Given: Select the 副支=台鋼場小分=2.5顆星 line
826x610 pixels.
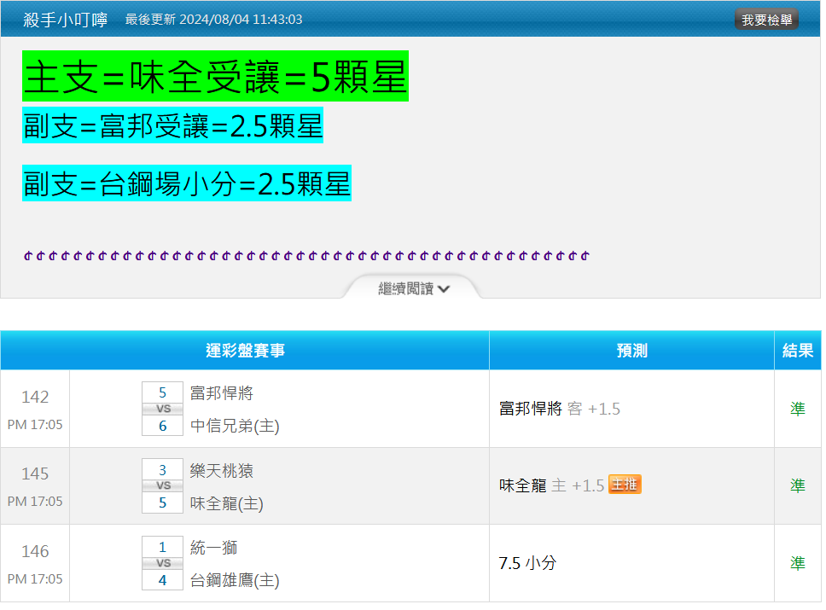Looking at the screenshot, I should [x=187, y=183].
